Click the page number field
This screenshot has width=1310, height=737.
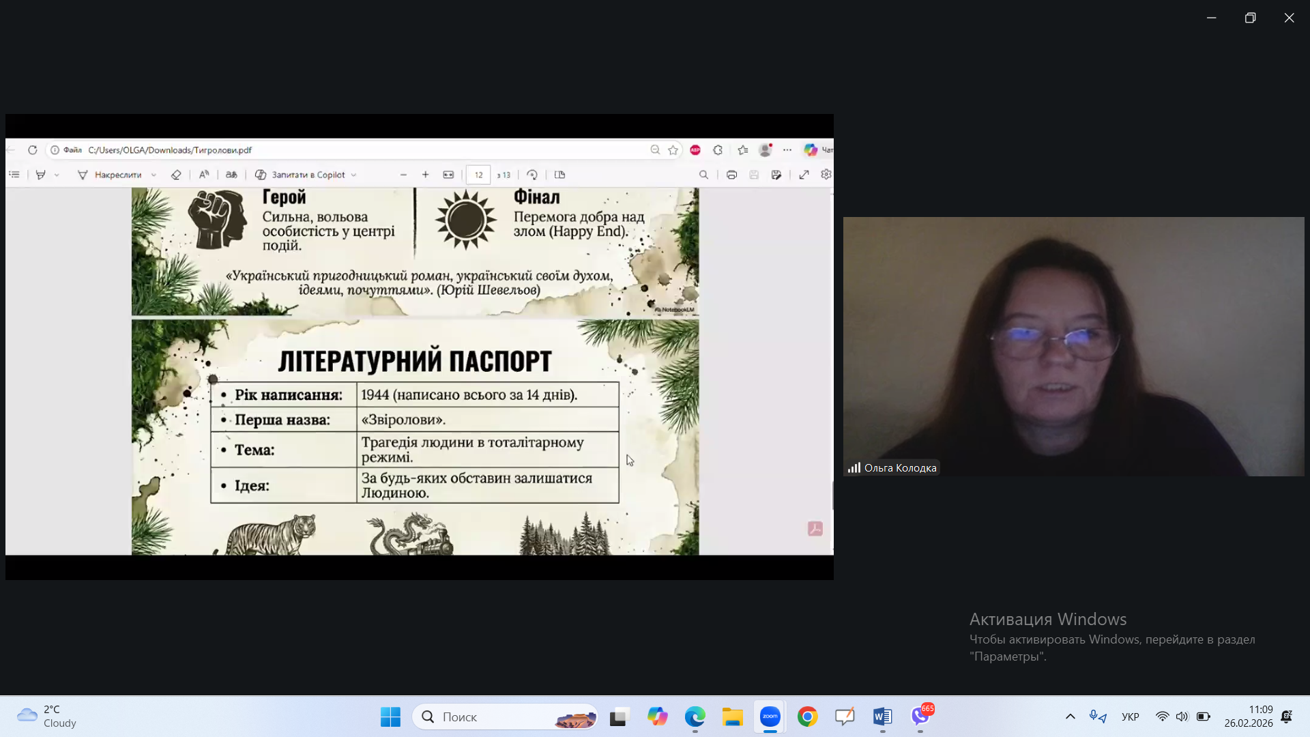(x=478, y=175)
